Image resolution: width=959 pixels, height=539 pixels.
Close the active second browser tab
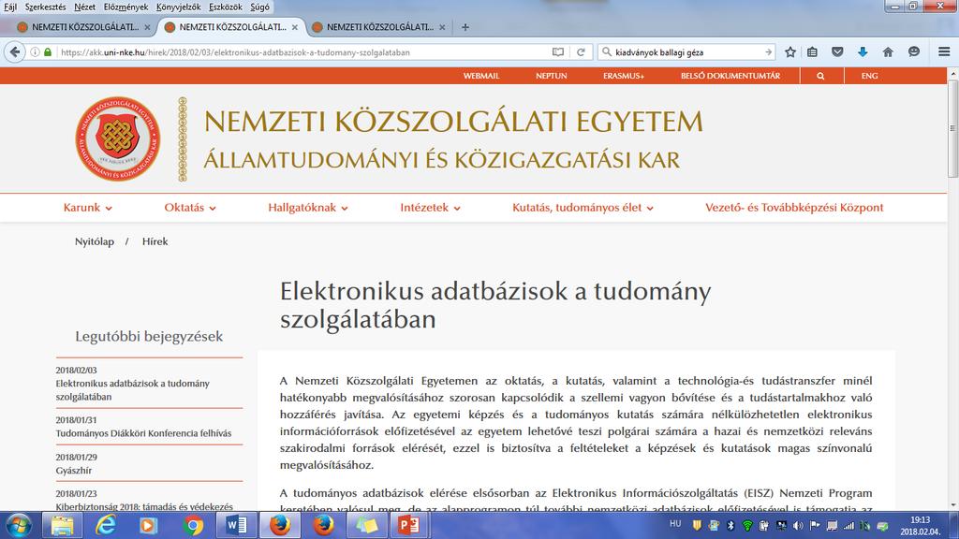click(295, 27)
